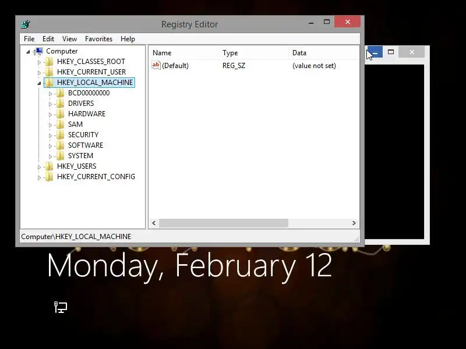
Task: Click the Data column header
Action: pos(324,53)
